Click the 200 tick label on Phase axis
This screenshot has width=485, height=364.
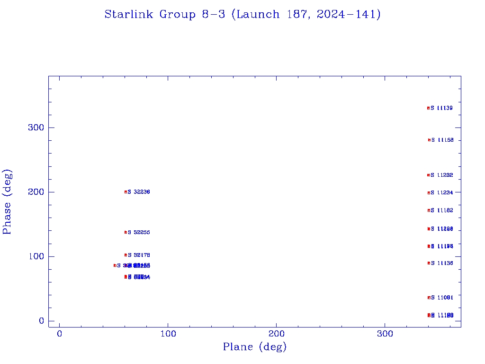click(36, 192)
